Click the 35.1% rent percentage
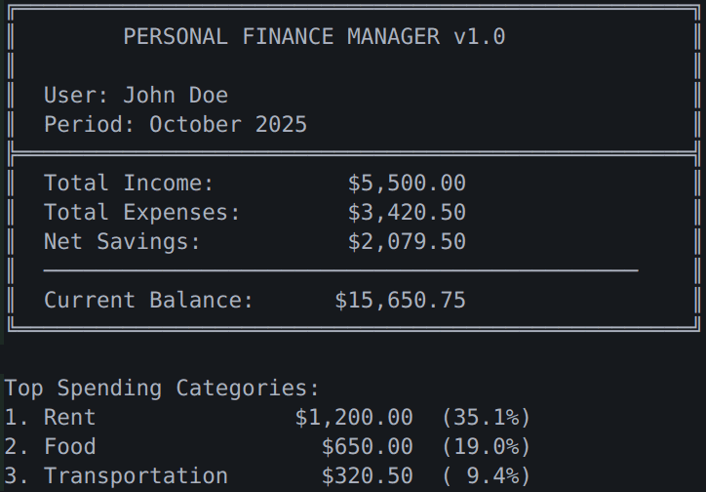The width and height of the screenshot is (706, 492). click(486, 418)
